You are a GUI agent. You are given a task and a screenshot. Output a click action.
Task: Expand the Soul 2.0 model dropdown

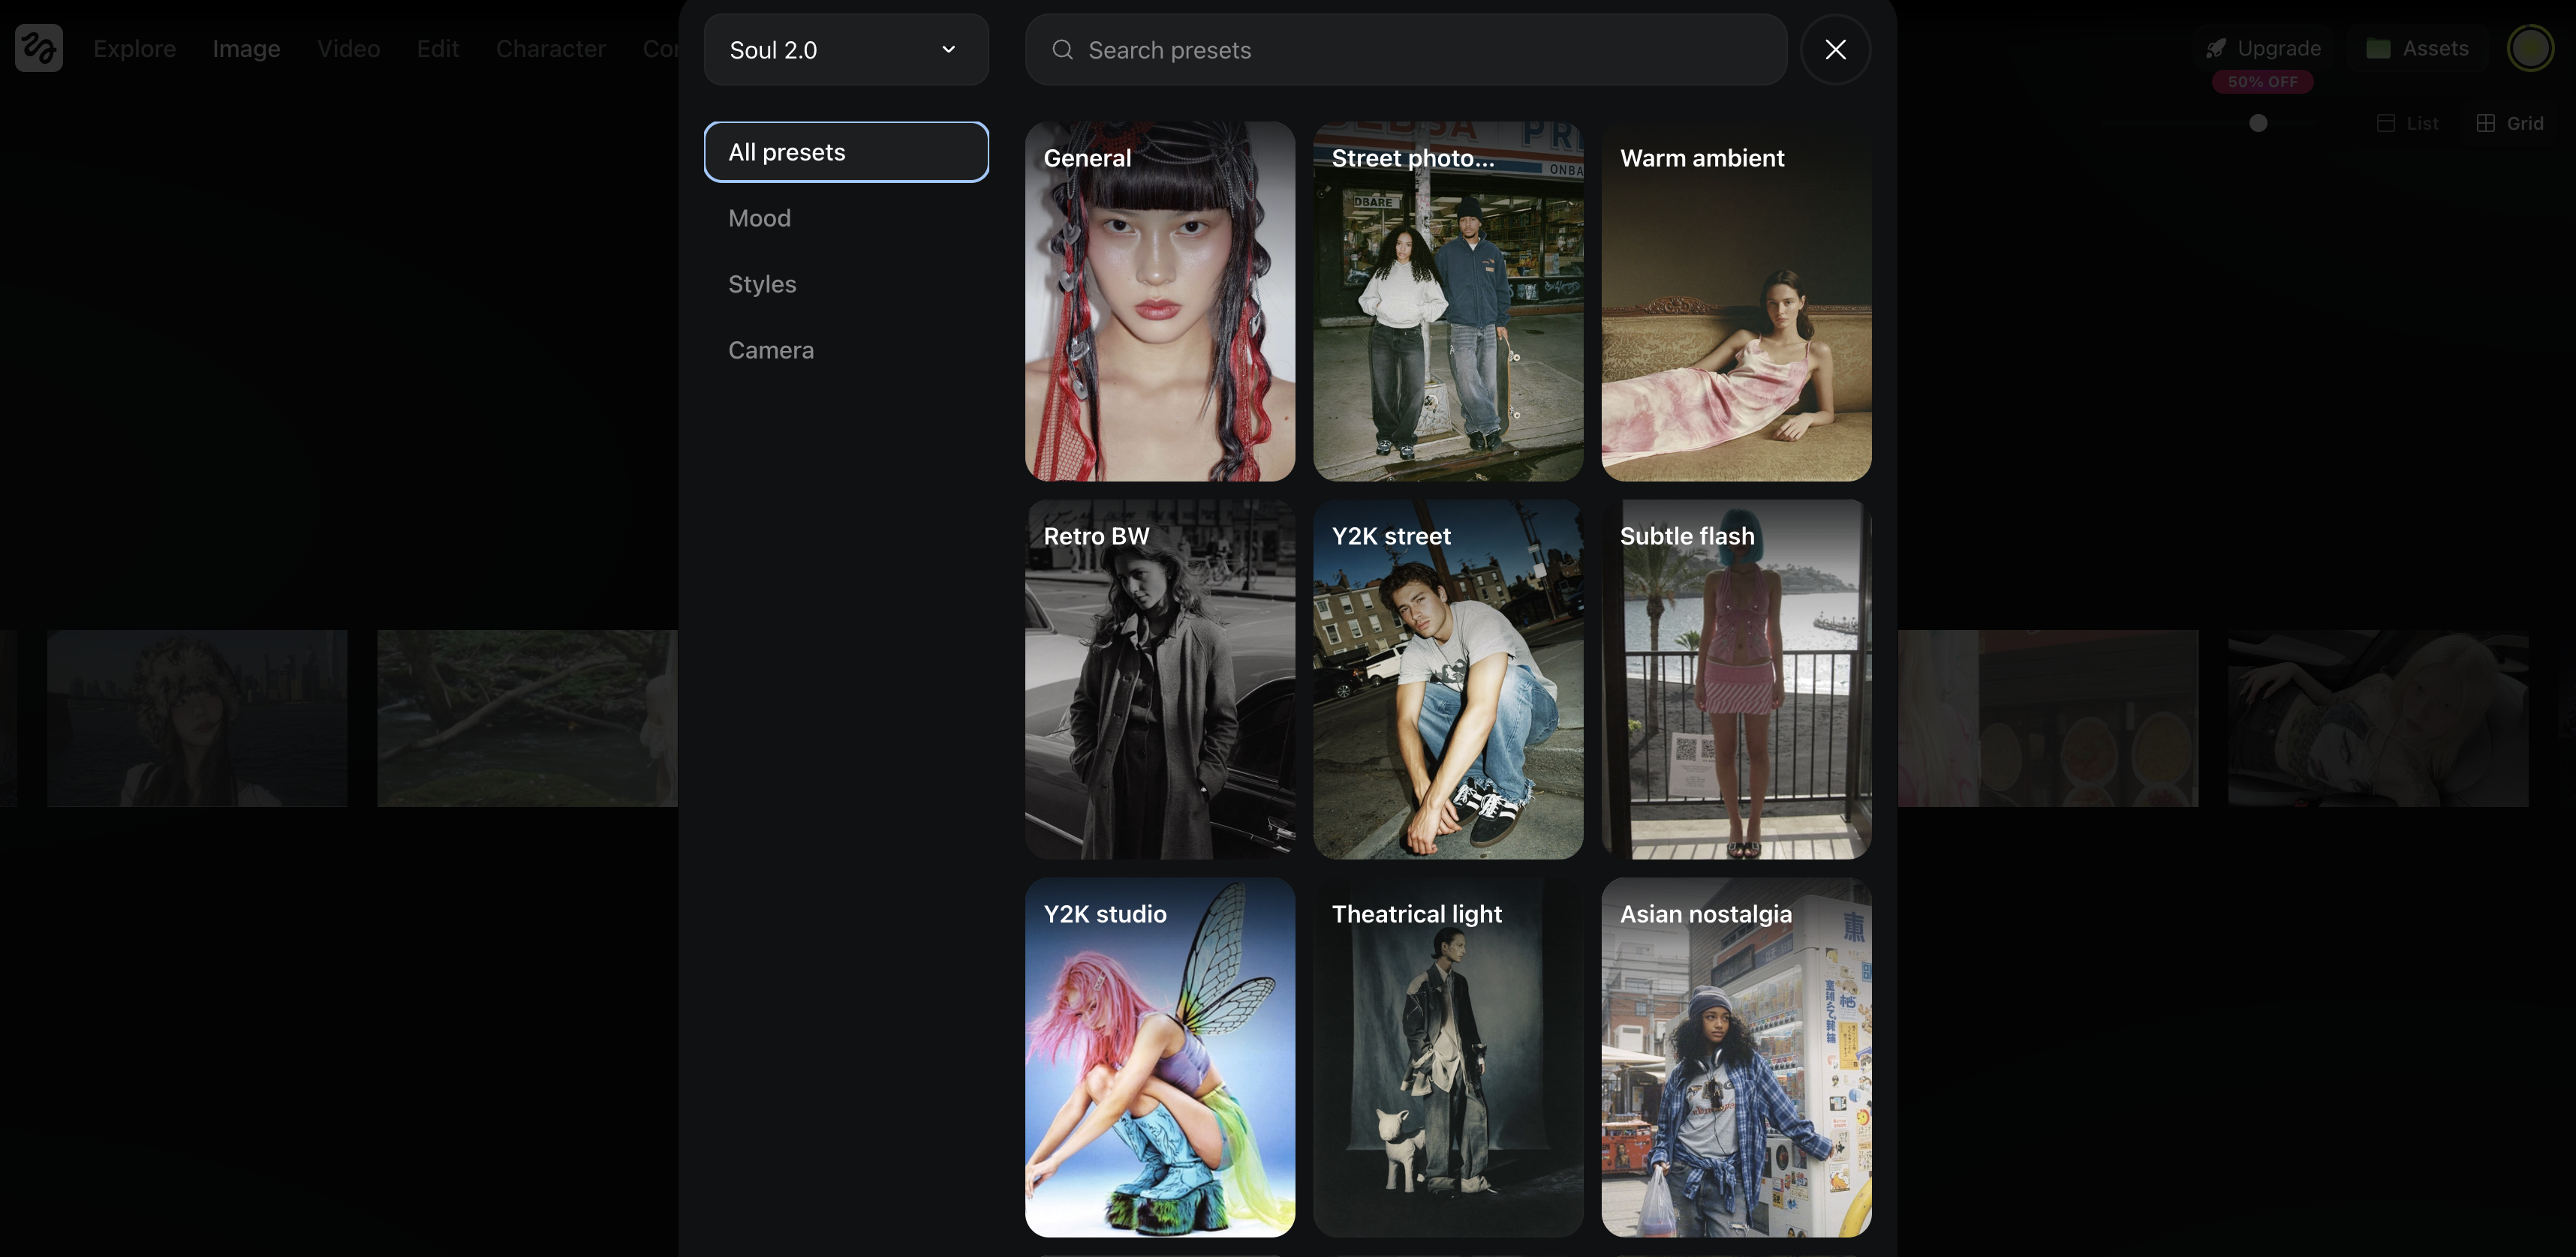[846, 50]
